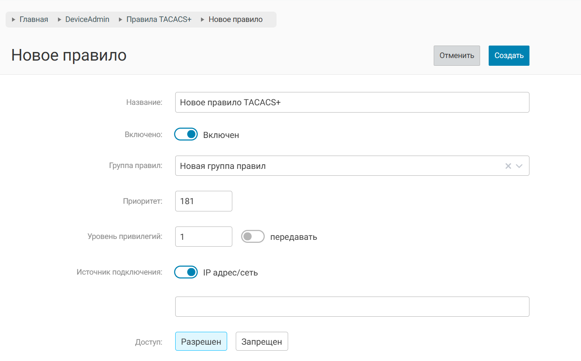Go to Главная in the breadcrumbs
The width and height of the screenshot is (581, 361).
(33, 19)
